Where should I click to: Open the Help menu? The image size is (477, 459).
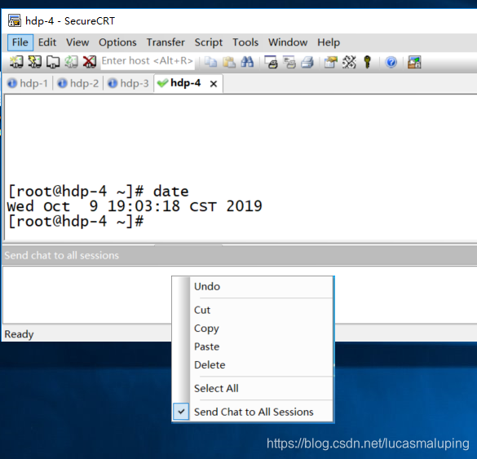[x=329, y=42]
